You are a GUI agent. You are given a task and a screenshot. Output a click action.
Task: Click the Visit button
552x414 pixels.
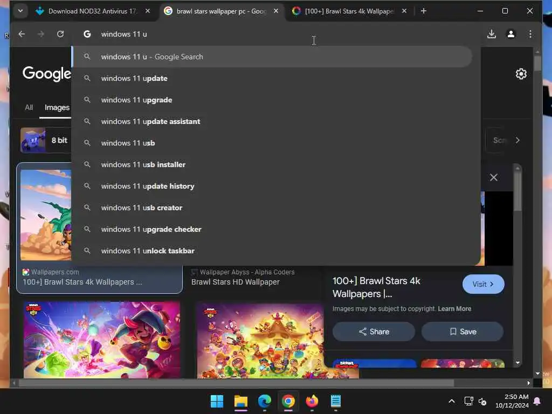coord(483,284)
